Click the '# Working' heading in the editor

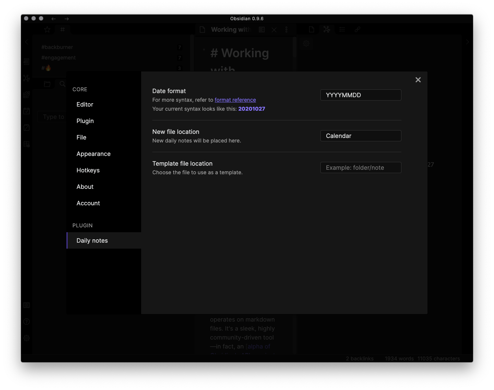(239, 53)
